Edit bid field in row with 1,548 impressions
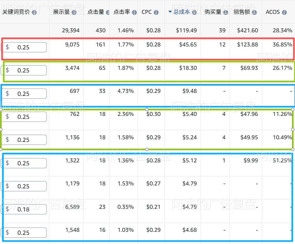This screenshot has width=295, height=244. coord(24,233)
